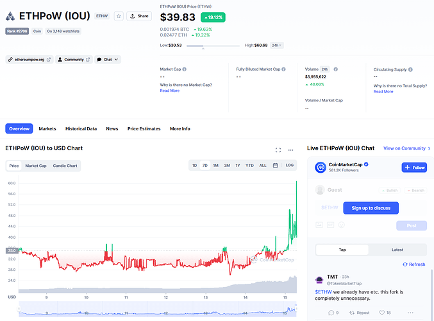Mark sentiment as Bearish

pos(415,191)
